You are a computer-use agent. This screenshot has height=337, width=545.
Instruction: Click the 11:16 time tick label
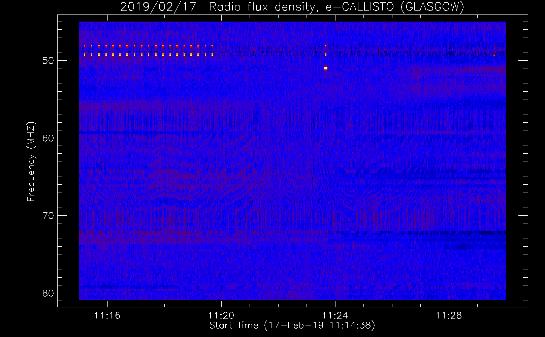107,316
